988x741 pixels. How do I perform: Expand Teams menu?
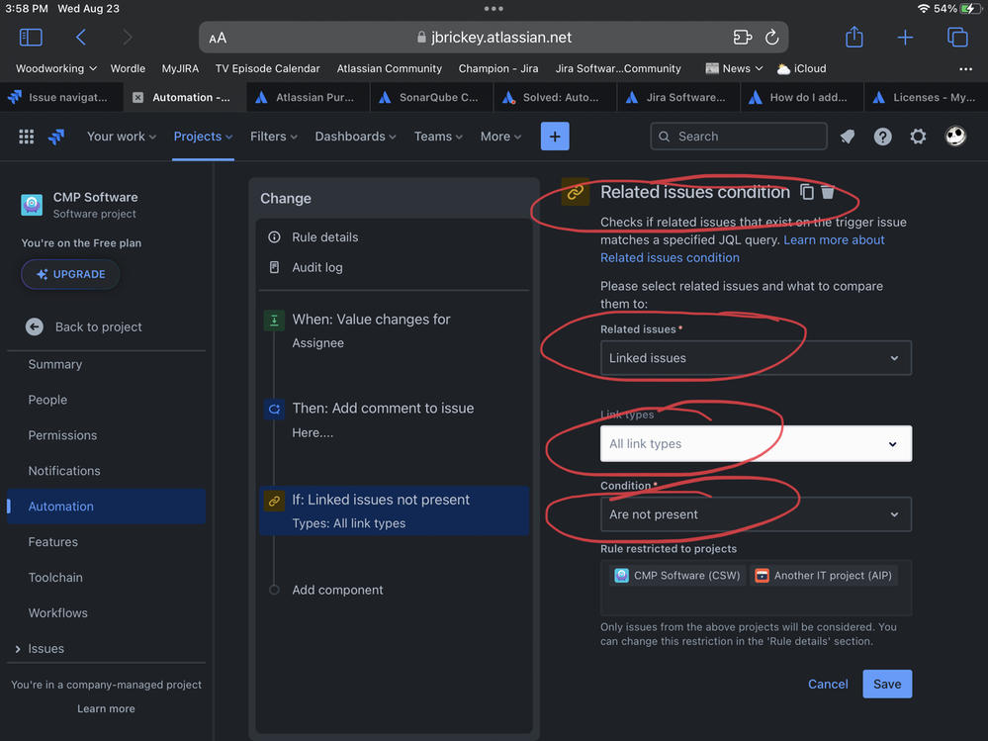(438, 137)
